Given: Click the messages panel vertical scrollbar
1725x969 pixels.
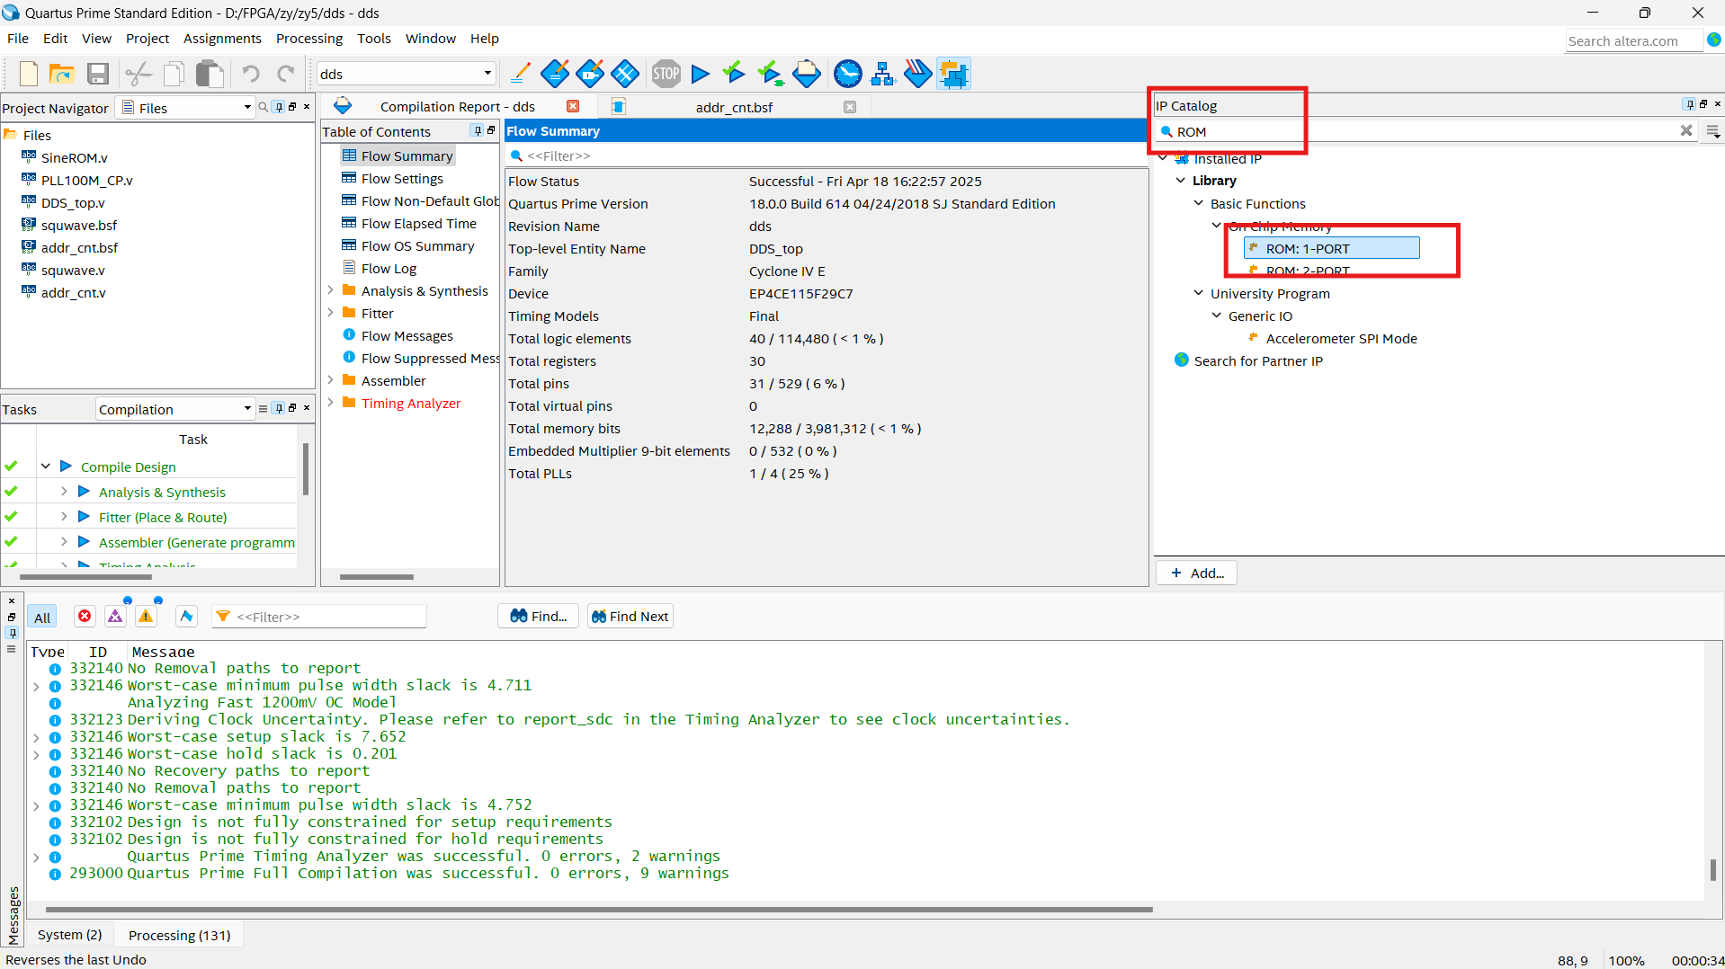Looking at the screenshot, I should pyautogui.click(x=1713, y=870).
